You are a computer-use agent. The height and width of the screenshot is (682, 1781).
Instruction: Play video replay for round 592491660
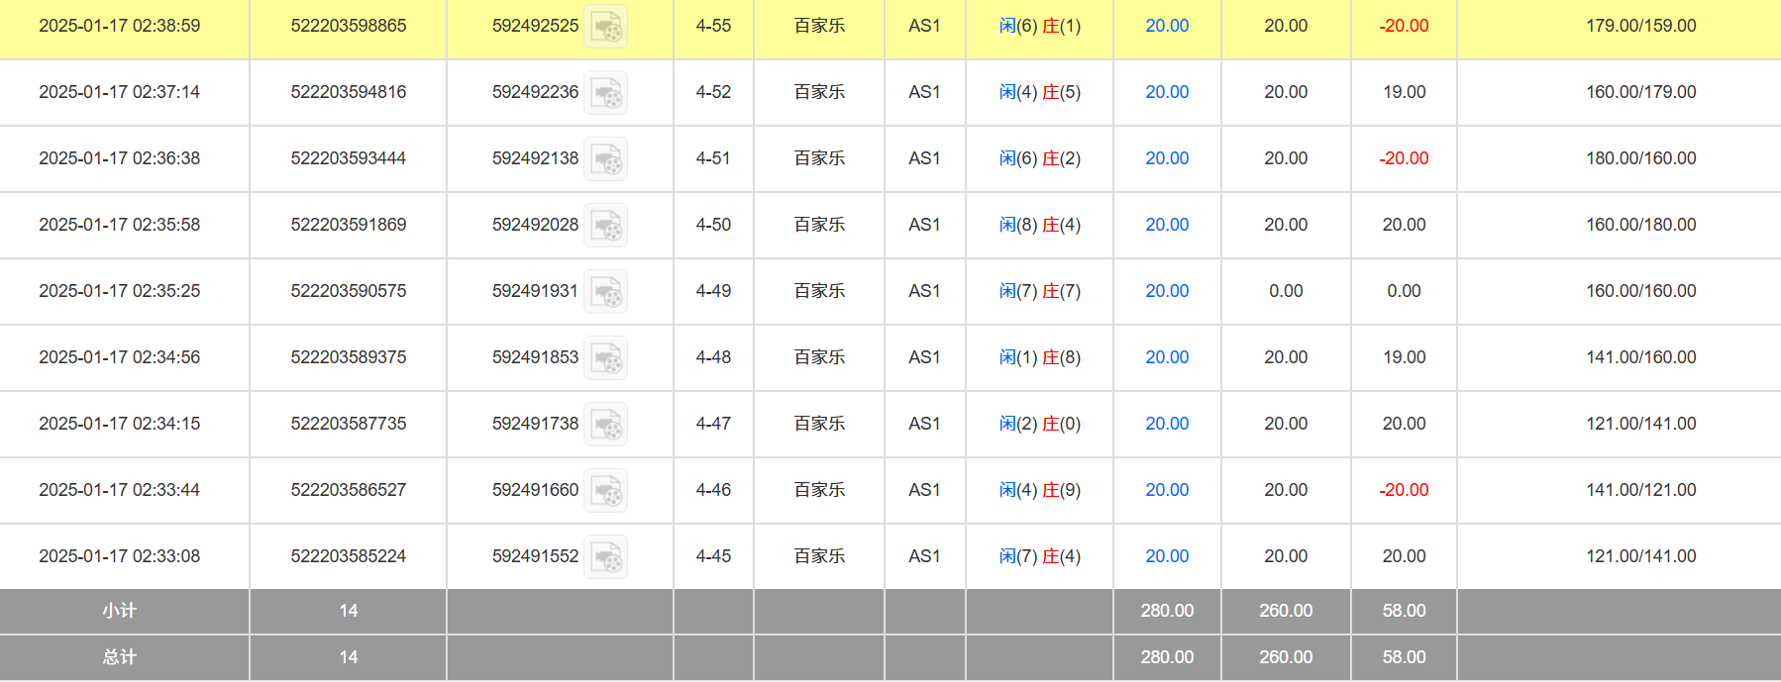coord(605,491)
